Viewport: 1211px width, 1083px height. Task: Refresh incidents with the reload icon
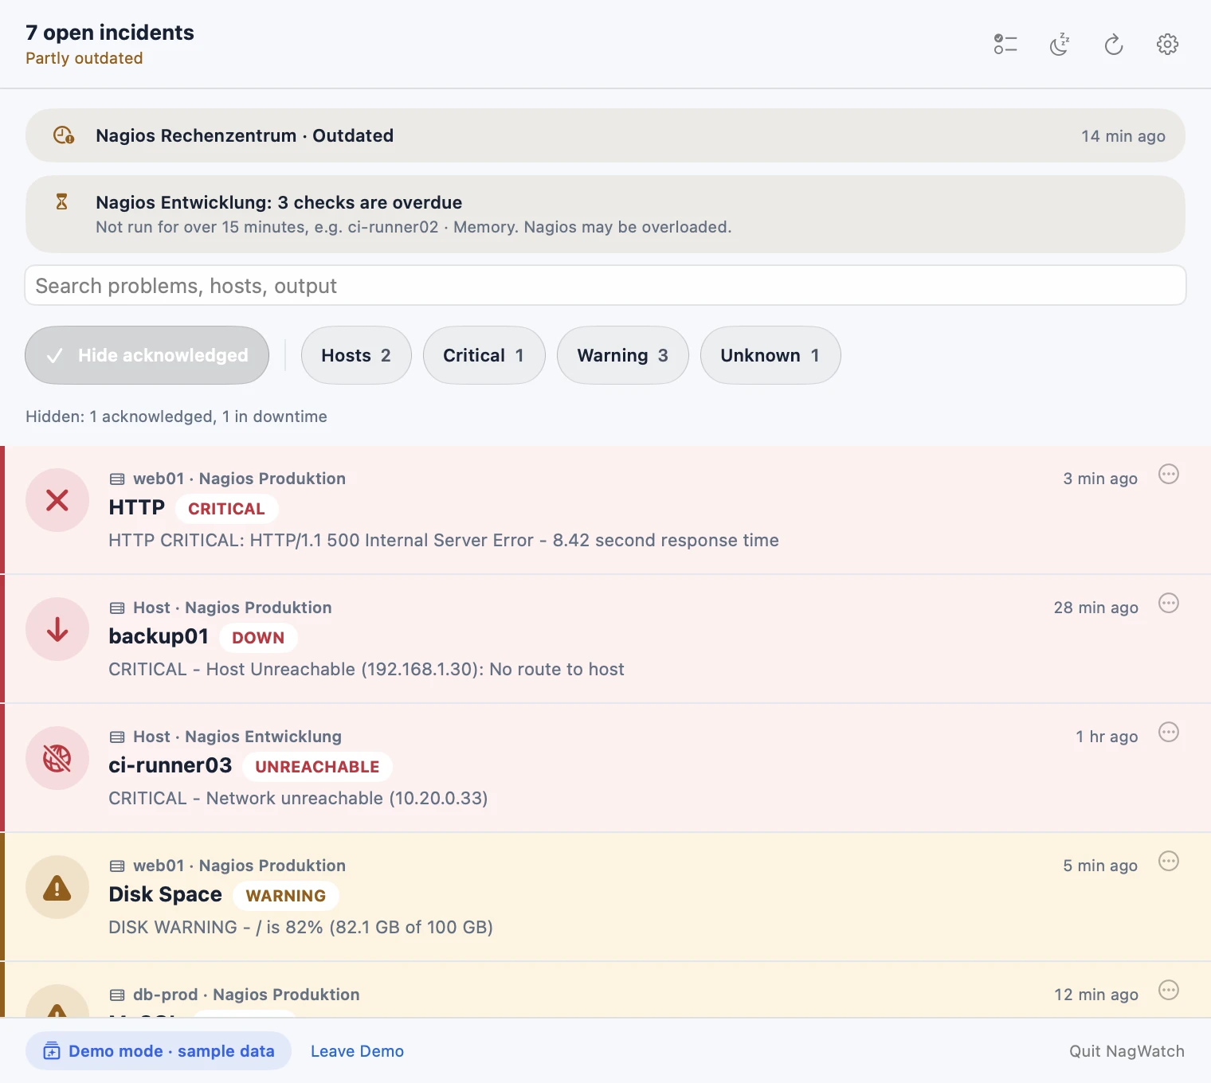1114,45
